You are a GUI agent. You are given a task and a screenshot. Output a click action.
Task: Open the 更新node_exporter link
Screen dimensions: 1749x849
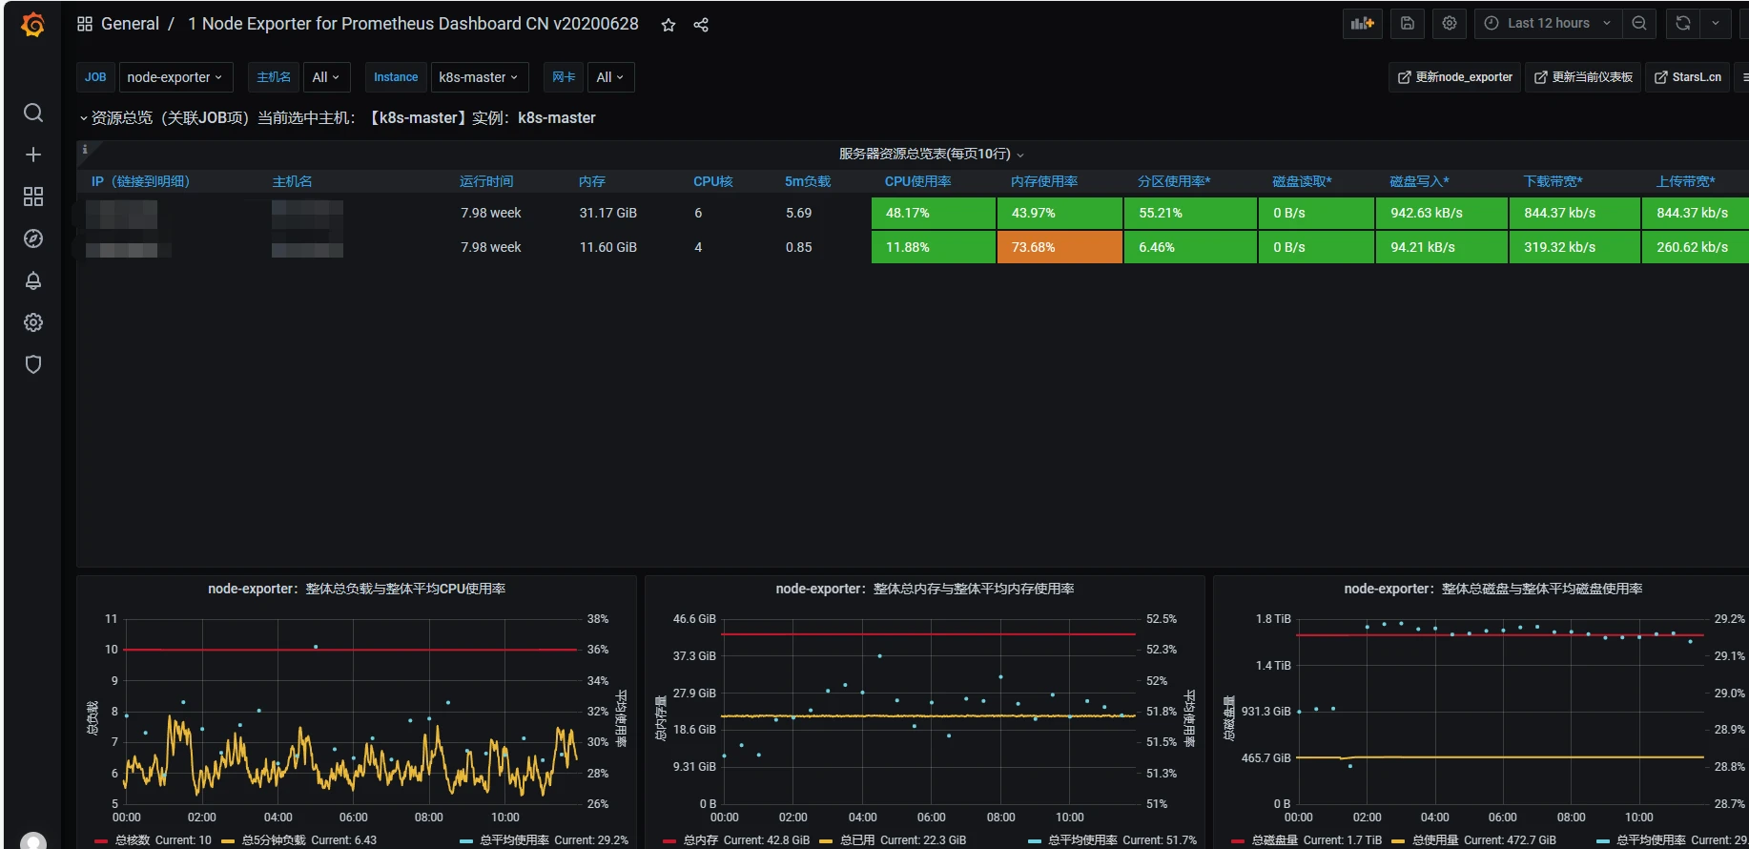pyautogui.click(x=1455, y=77)
